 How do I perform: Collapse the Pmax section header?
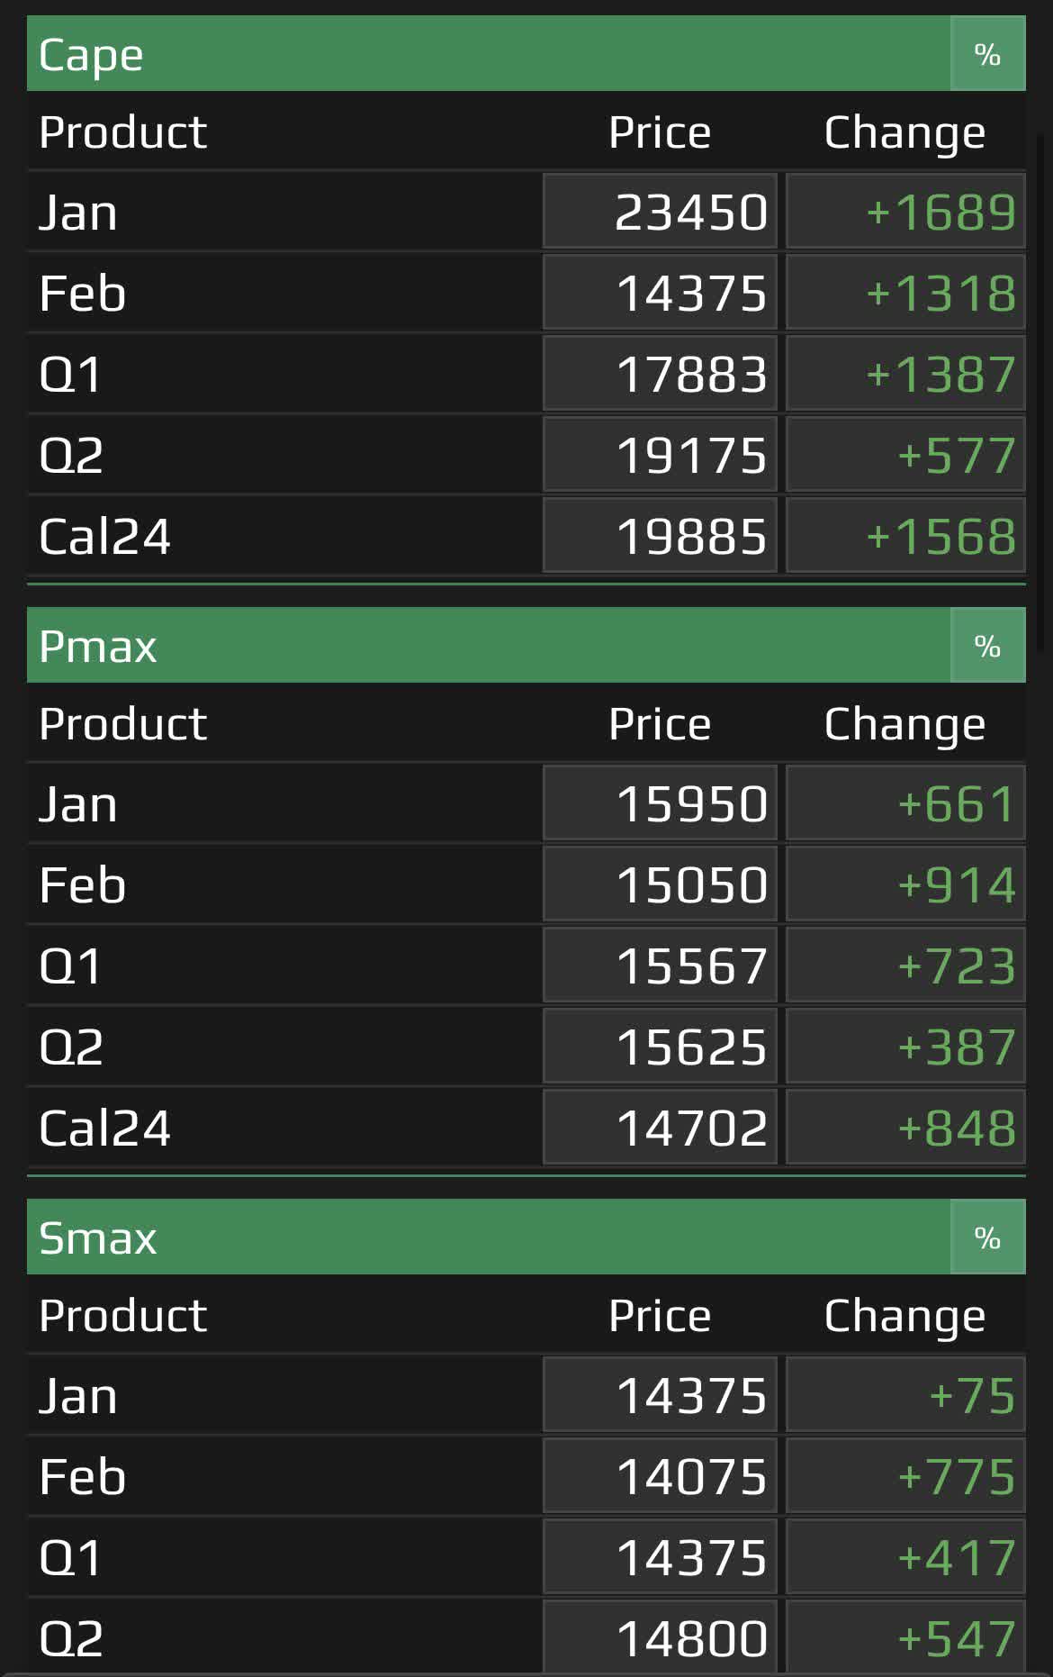(x=489, y=646)
